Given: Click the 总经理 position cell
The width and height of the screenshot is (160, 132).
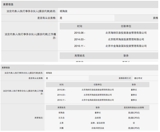Looking at the screenshot, I should pos(98,118).
